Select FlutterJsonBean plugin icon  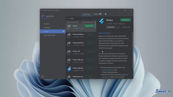click(x=69, y=35)
